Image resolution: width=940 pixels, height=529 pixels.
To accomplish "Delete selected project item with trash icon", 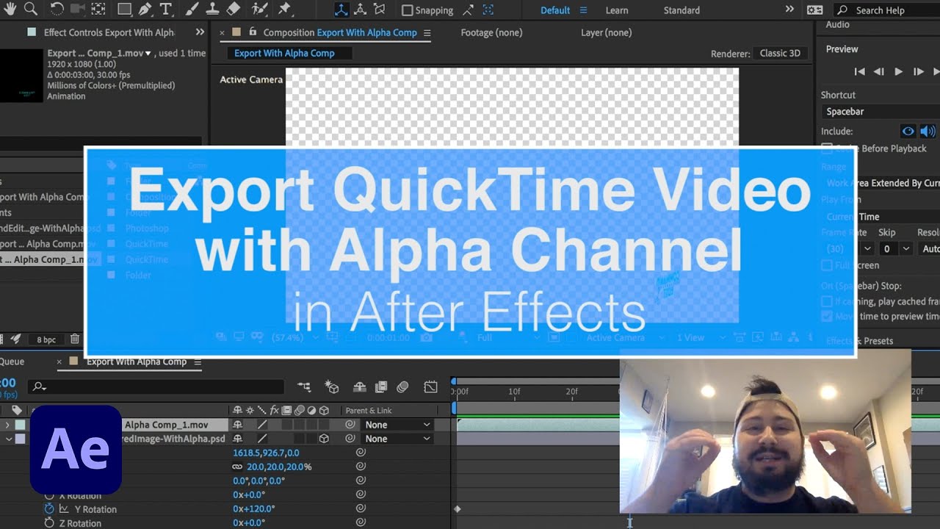I will pyautogui.click(x=75, y=339).
